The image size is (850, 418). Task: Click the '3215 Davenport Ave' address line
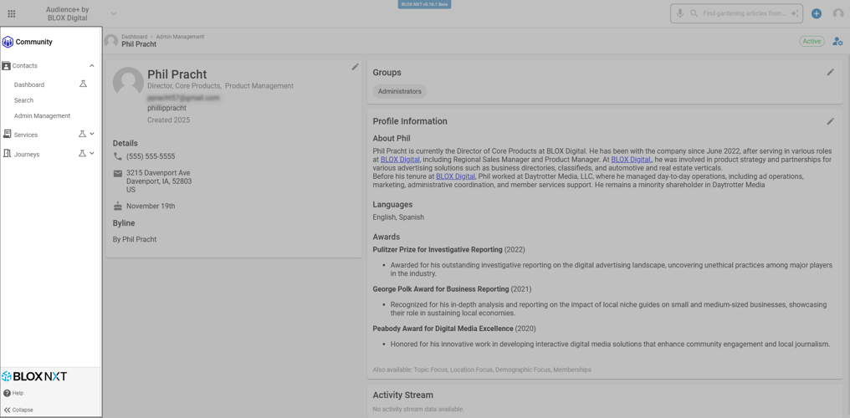[x=158, y=173]
